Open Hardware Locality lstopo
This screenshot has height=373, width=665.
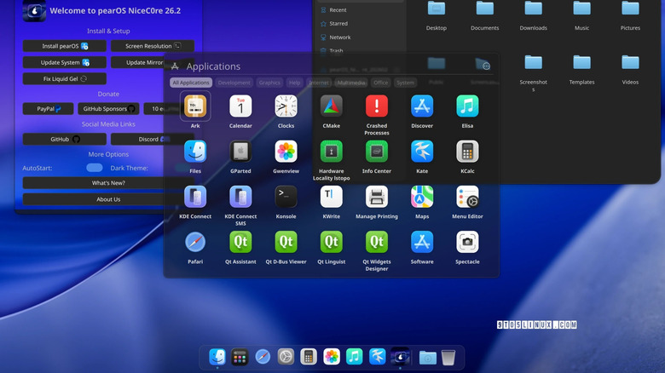[x=332, y=152]
